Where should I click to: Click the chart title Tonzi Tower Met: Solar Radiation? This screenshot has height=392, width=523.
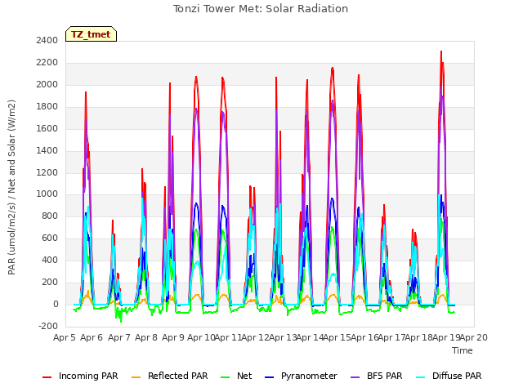pos(261,9)
